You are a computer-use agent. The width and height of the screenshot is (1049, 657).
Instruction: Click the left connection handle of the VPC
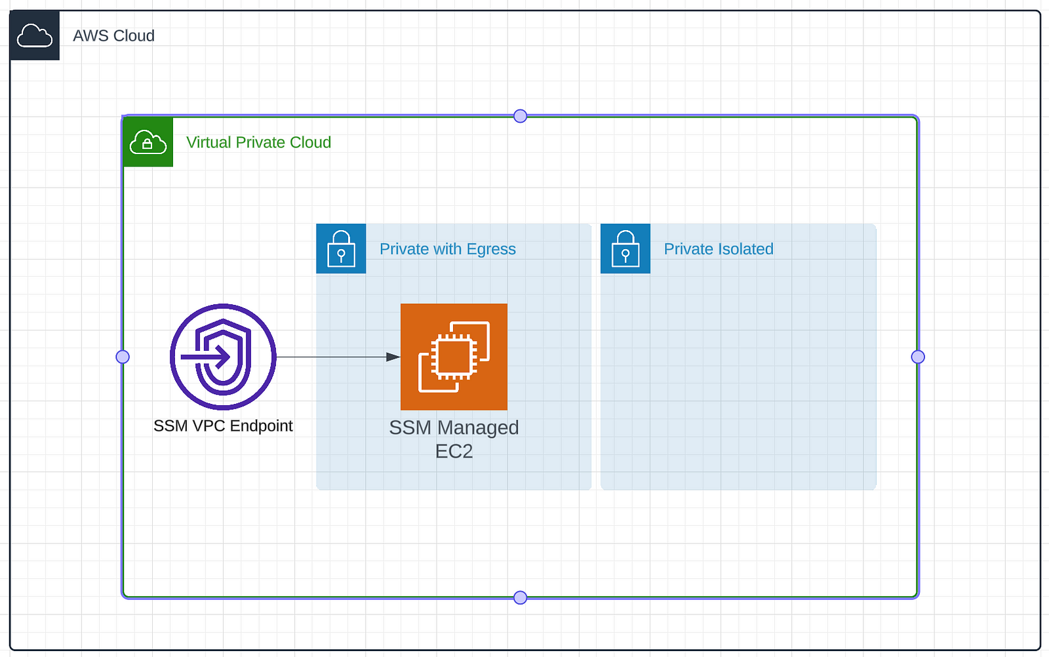(123, 357)
